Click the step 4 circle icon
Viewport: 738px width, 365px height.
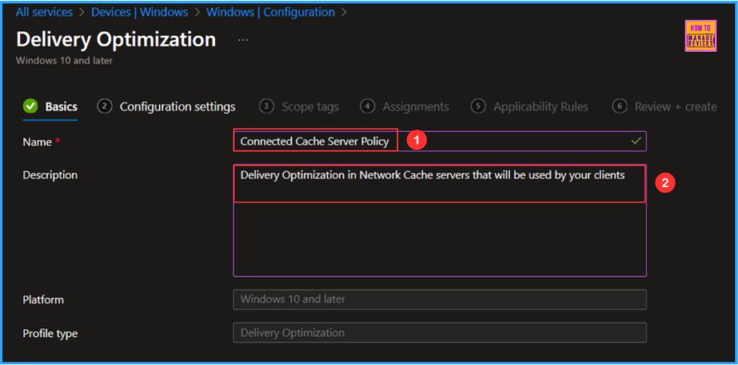click(367, 107)
